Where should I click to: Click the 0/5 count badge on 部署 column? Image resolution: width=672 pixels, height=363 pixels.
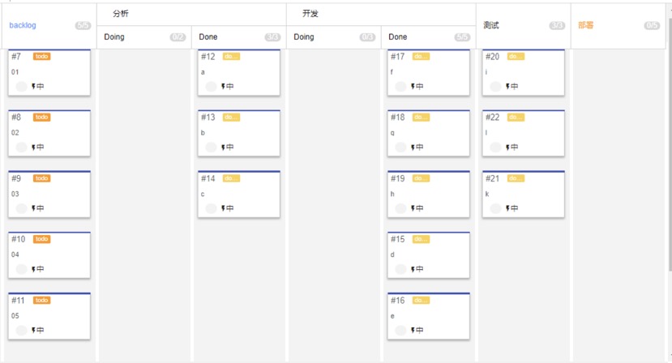pos(652,25)
